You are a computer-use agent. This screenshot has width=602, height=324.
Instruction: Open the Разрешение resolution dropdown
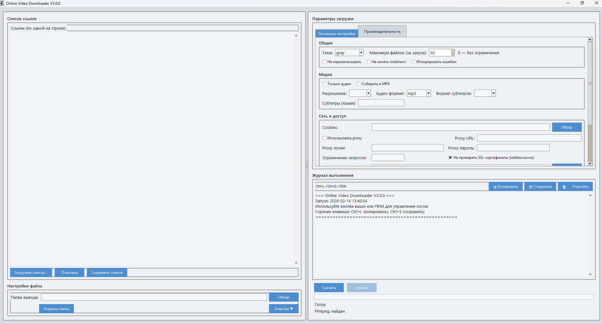[368, 93]
